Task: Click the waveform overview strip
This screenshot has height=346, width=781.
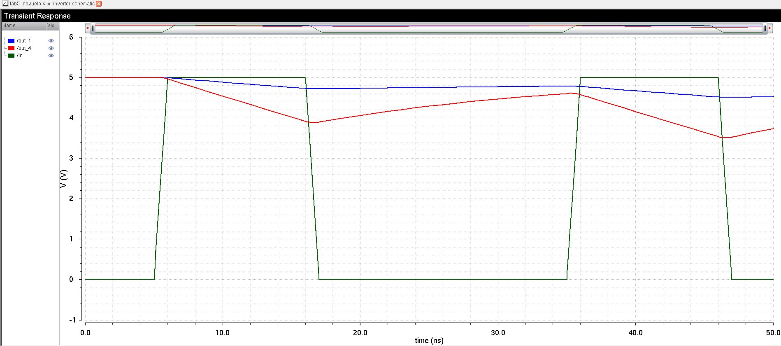Action: [429, 28]
